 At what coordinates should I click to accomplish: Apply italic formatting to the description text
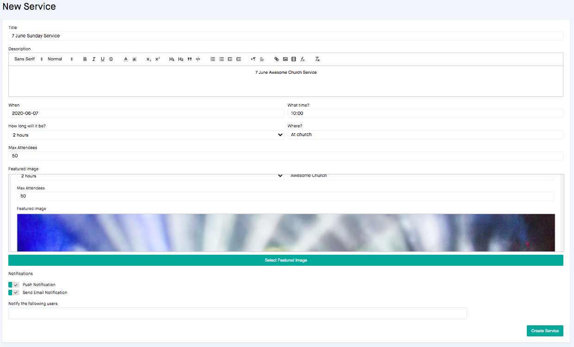[x=93, y=59]
